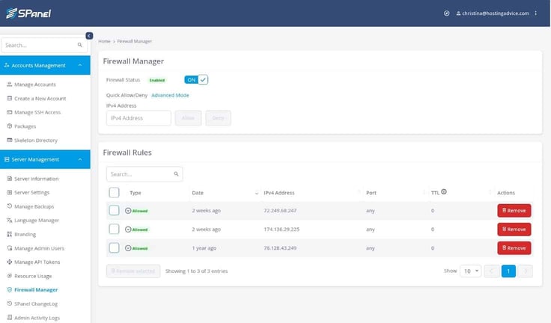Viewport: 551px width, 323px height.
Task: Check the select-all checkbox in table header
Action: tap(114, 192)
